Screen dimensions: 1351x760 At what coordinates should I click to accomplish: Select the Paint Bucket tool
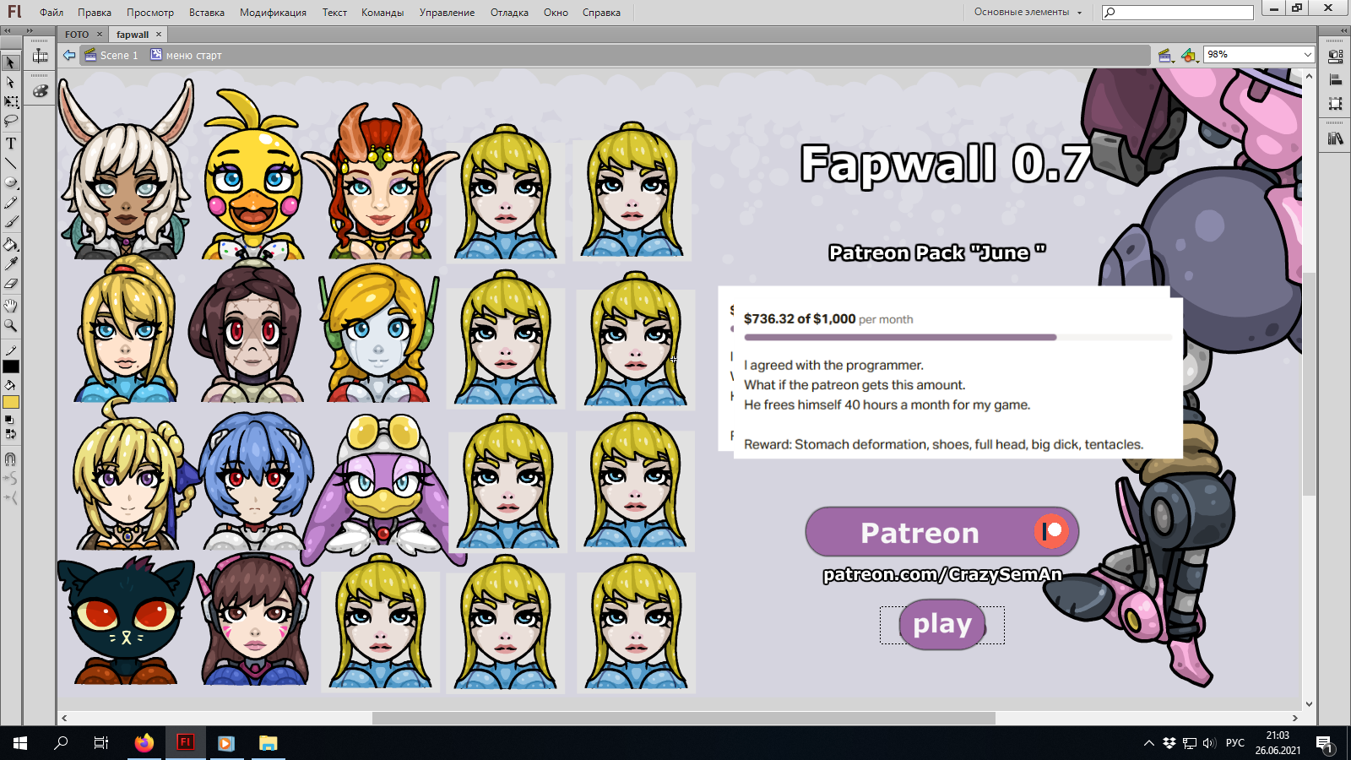(11, 245)
